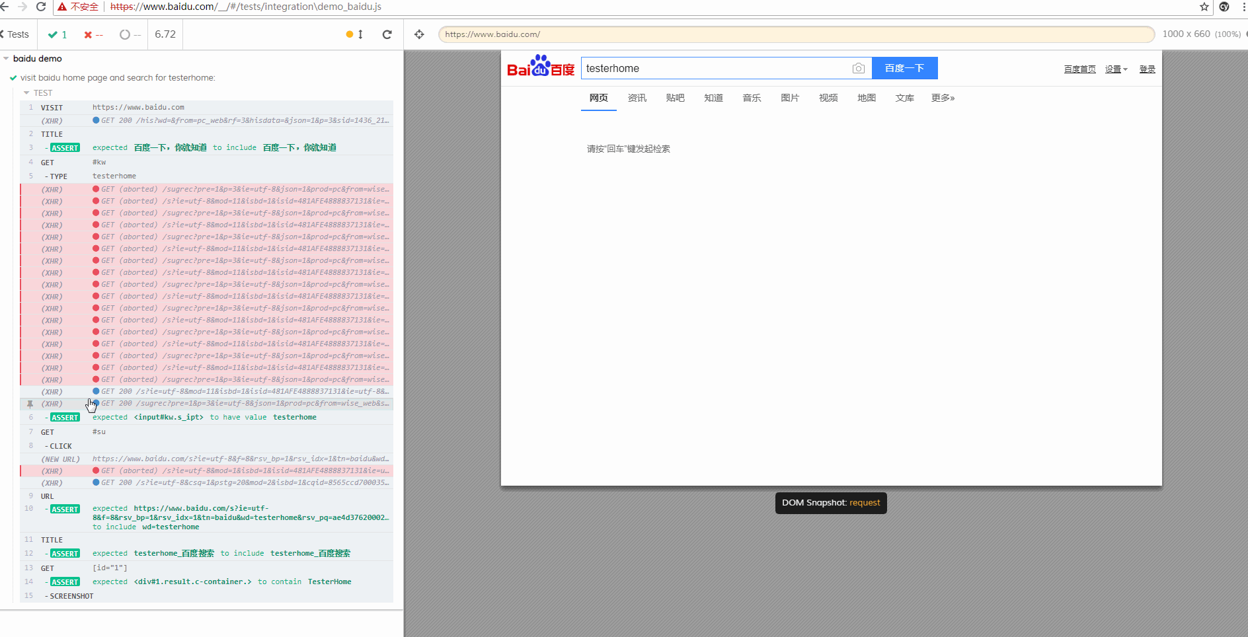Switch to the 图片 tab
The image size is (1248, 637).
(x=790, y=98)
